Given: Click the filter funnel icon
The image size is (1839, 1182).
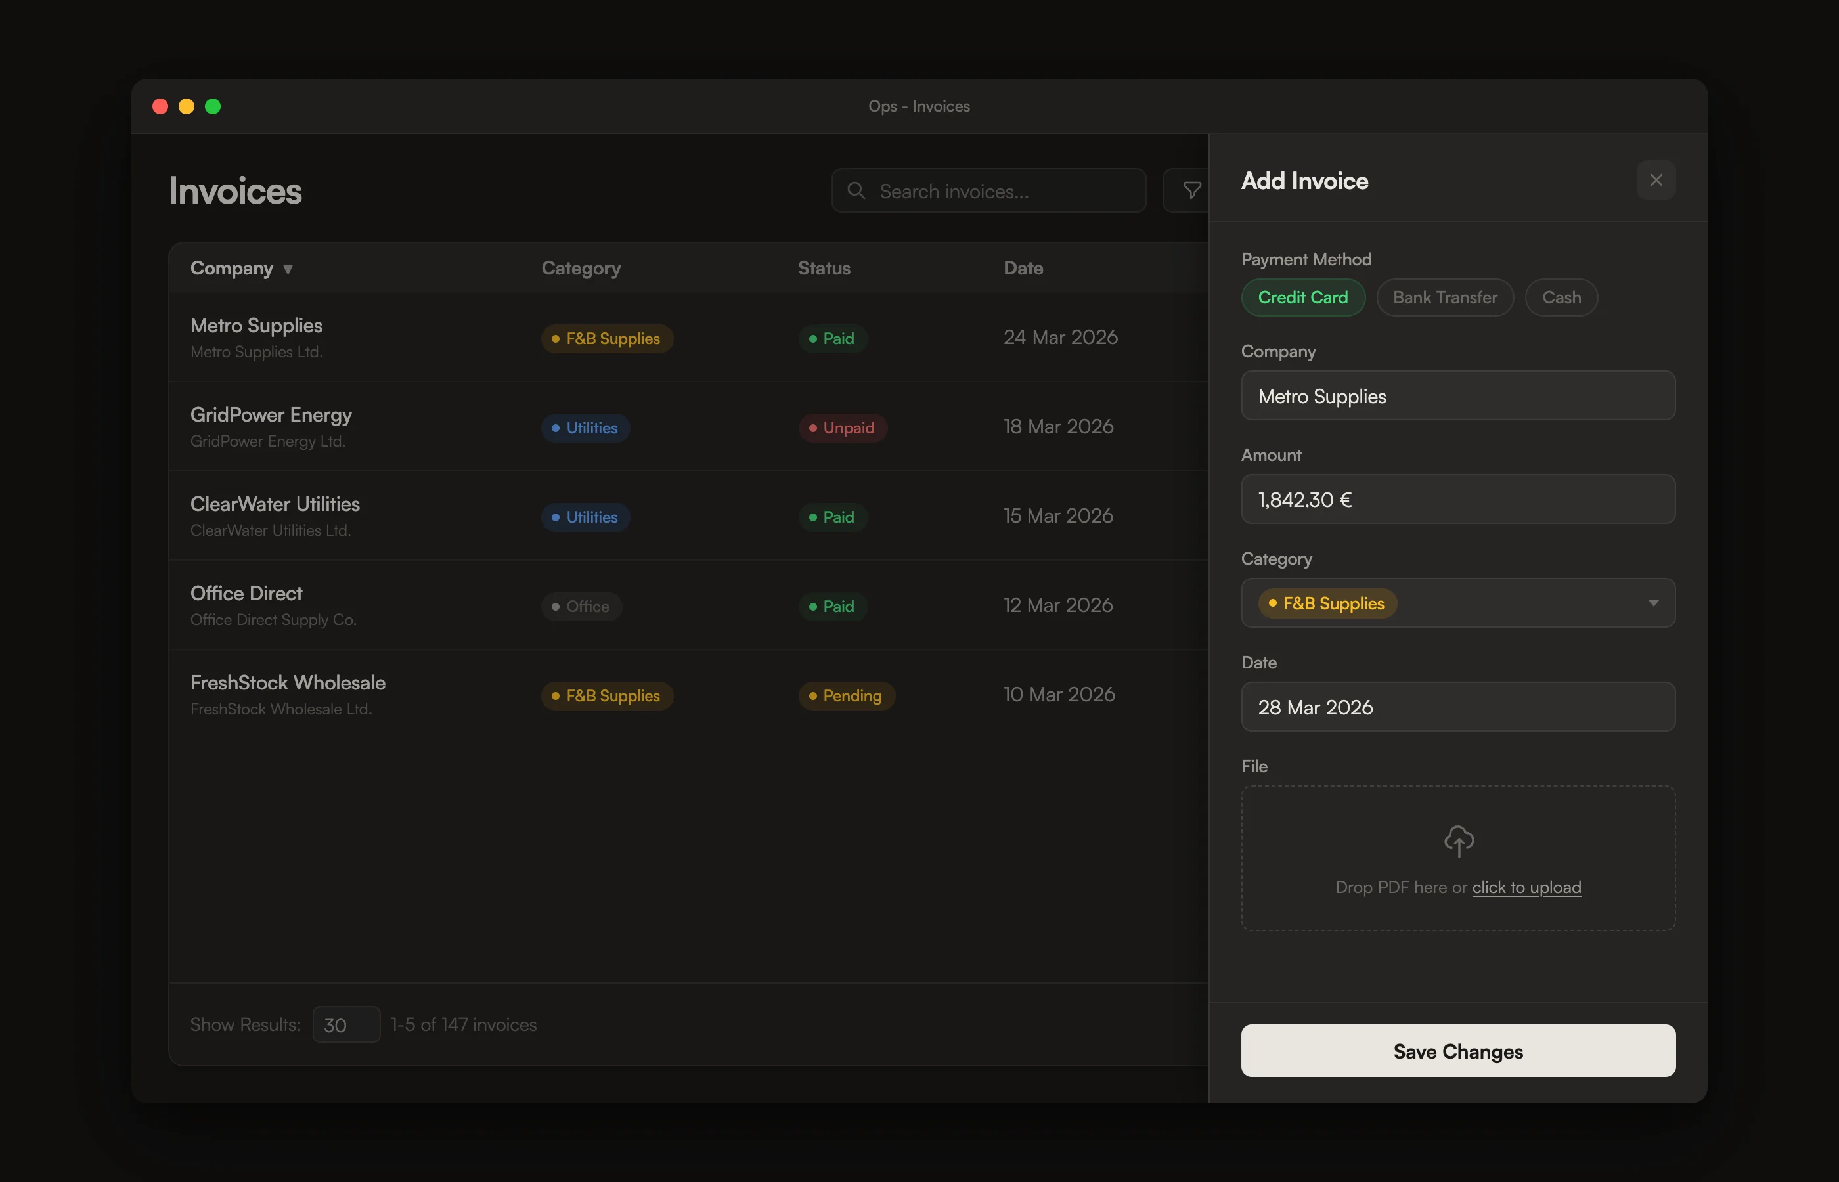Looking at the screenshot, I should (1191, 190).
